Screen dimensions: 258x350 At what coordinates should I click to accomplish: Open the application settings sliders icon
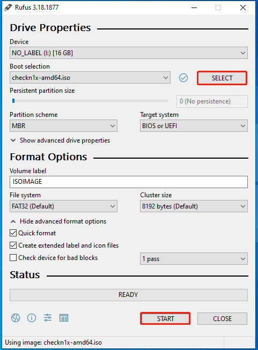coord(48,318)
